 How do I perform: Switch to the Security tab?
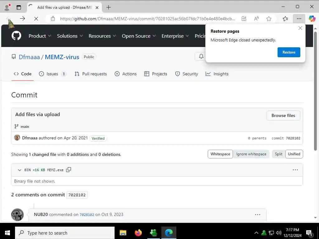click(187, 74)
